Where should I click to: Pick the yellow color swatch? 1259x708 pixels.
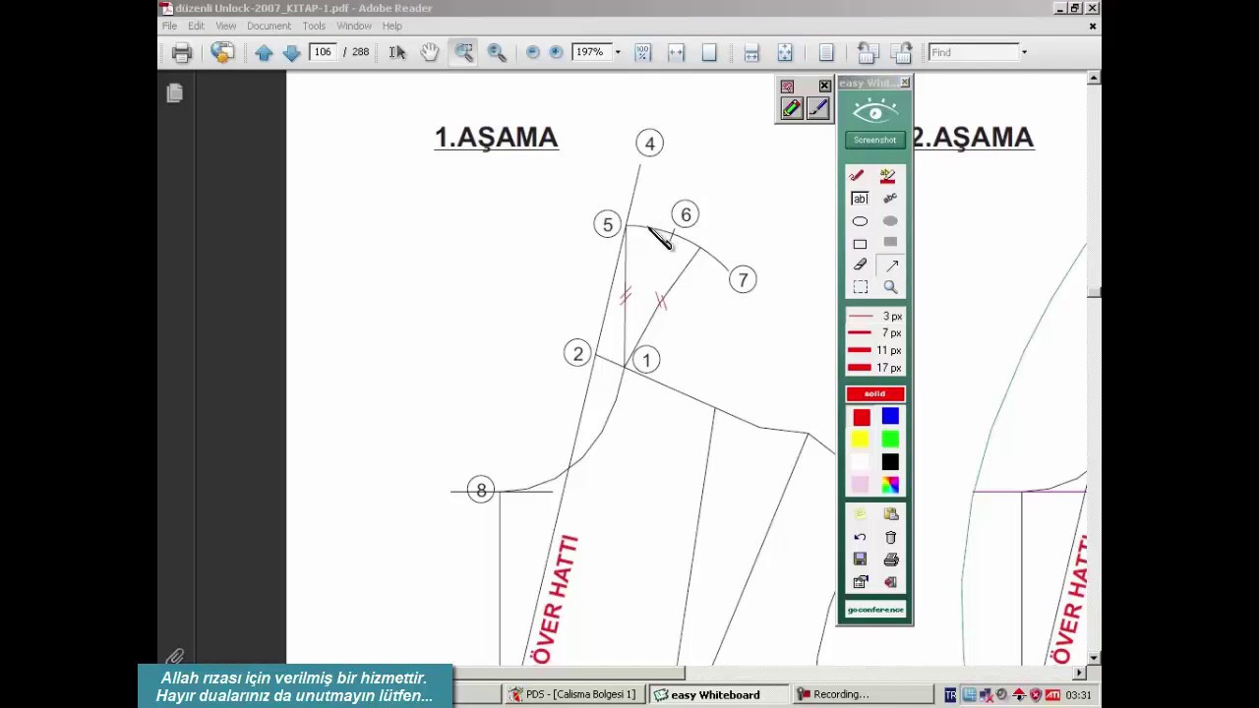[862, 441]
